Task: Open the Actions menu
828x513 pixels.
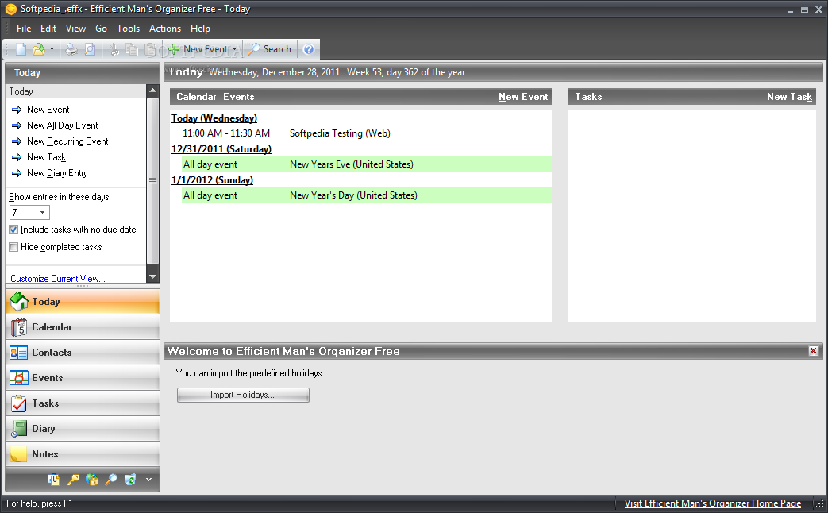Action: click(x=165, y=29)
